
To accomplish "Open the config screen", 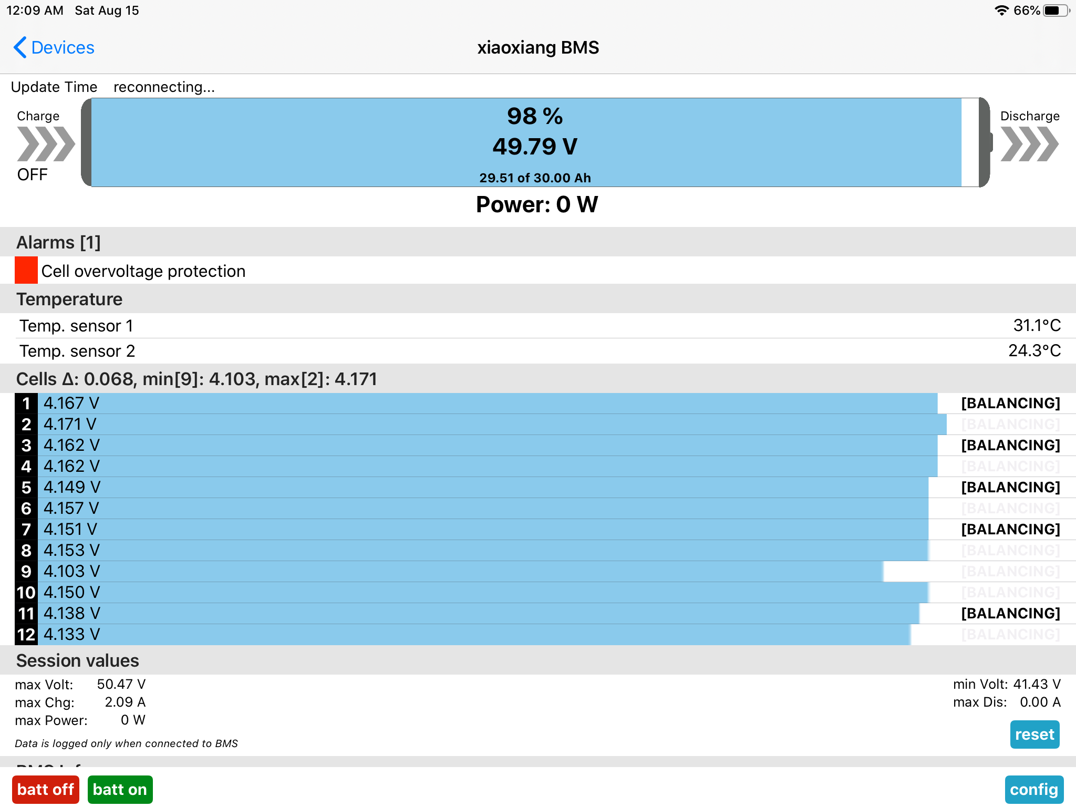I will pos(1033,789).
